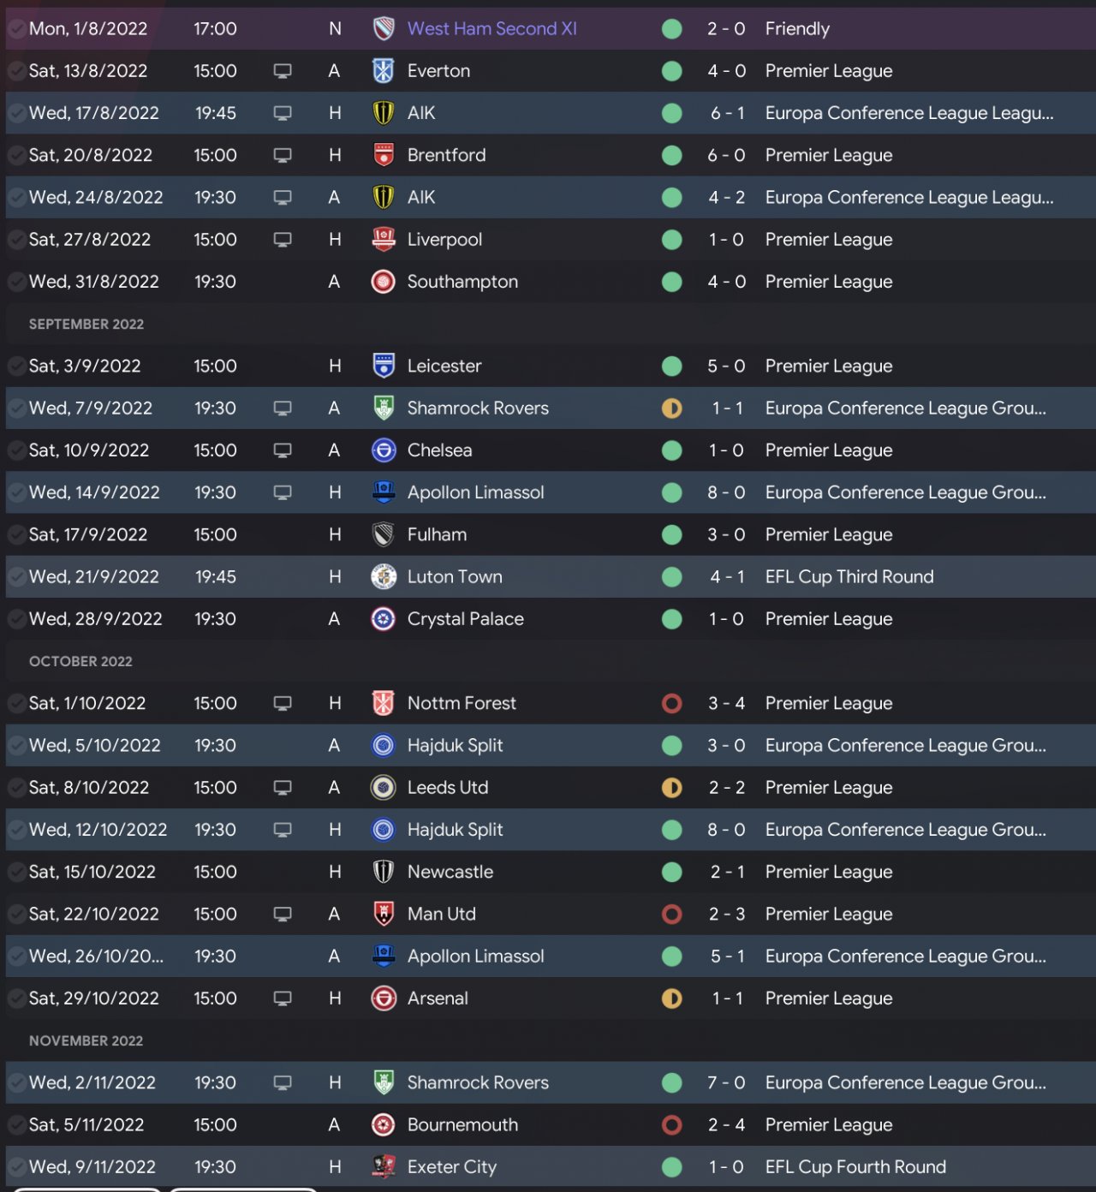This screenshot has width=1096, height=1192.
Task: Click the Arsenal club badge
Action: pos(383,998)
